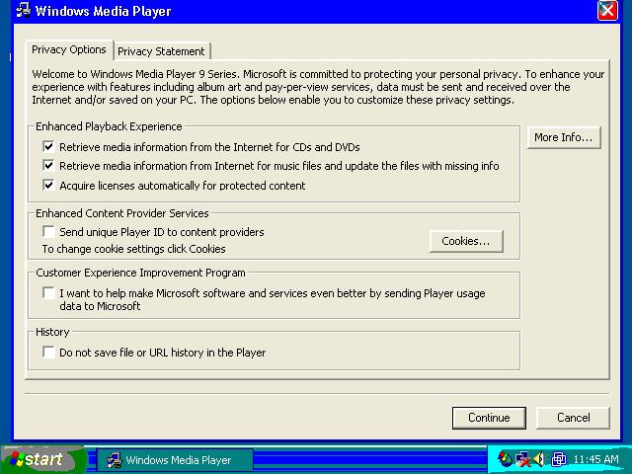Enable Send unique Player ID to content providers
Viewport: 632px width, 474px height.
(48, 231)
